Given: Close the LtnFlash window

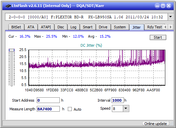Looking at the screenshot, I should pos(169,6).
